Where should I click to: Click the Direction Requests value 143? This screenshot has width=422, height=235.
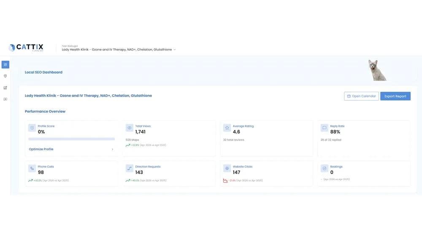pyautogui.click(x=139, y=172)
